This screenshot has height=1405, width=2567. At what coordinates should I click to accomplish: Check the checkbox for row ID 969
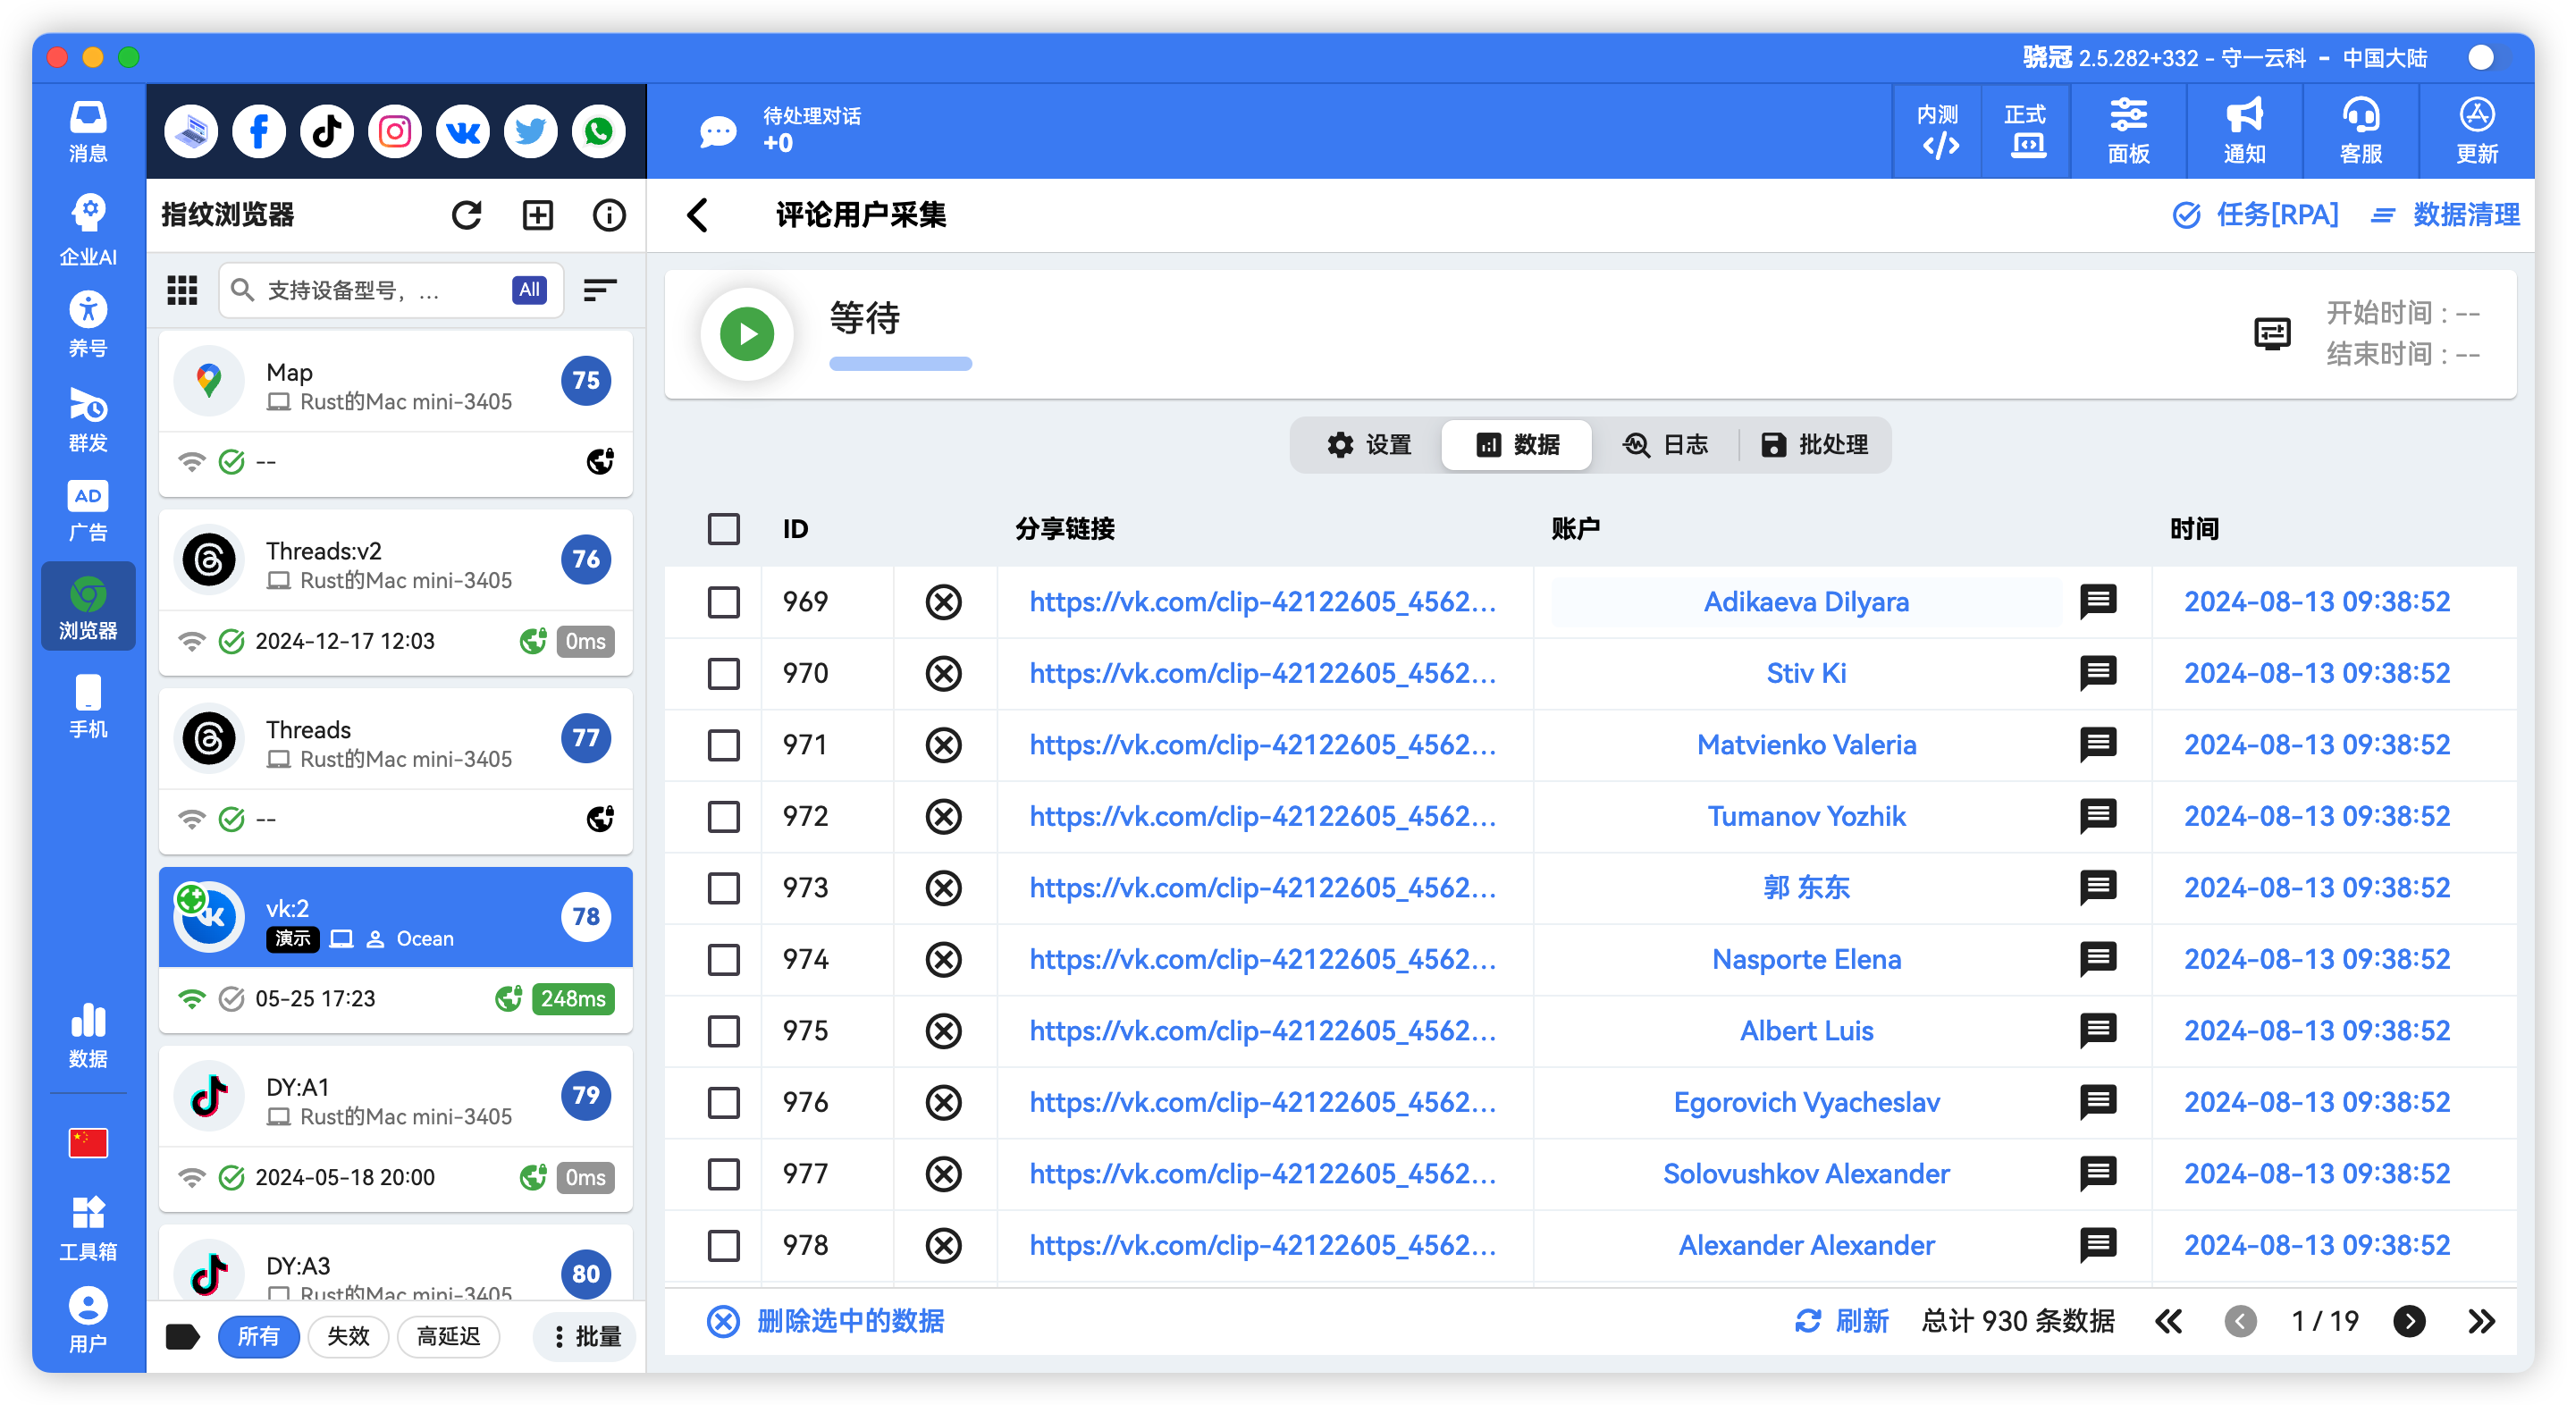click(723, 601)
